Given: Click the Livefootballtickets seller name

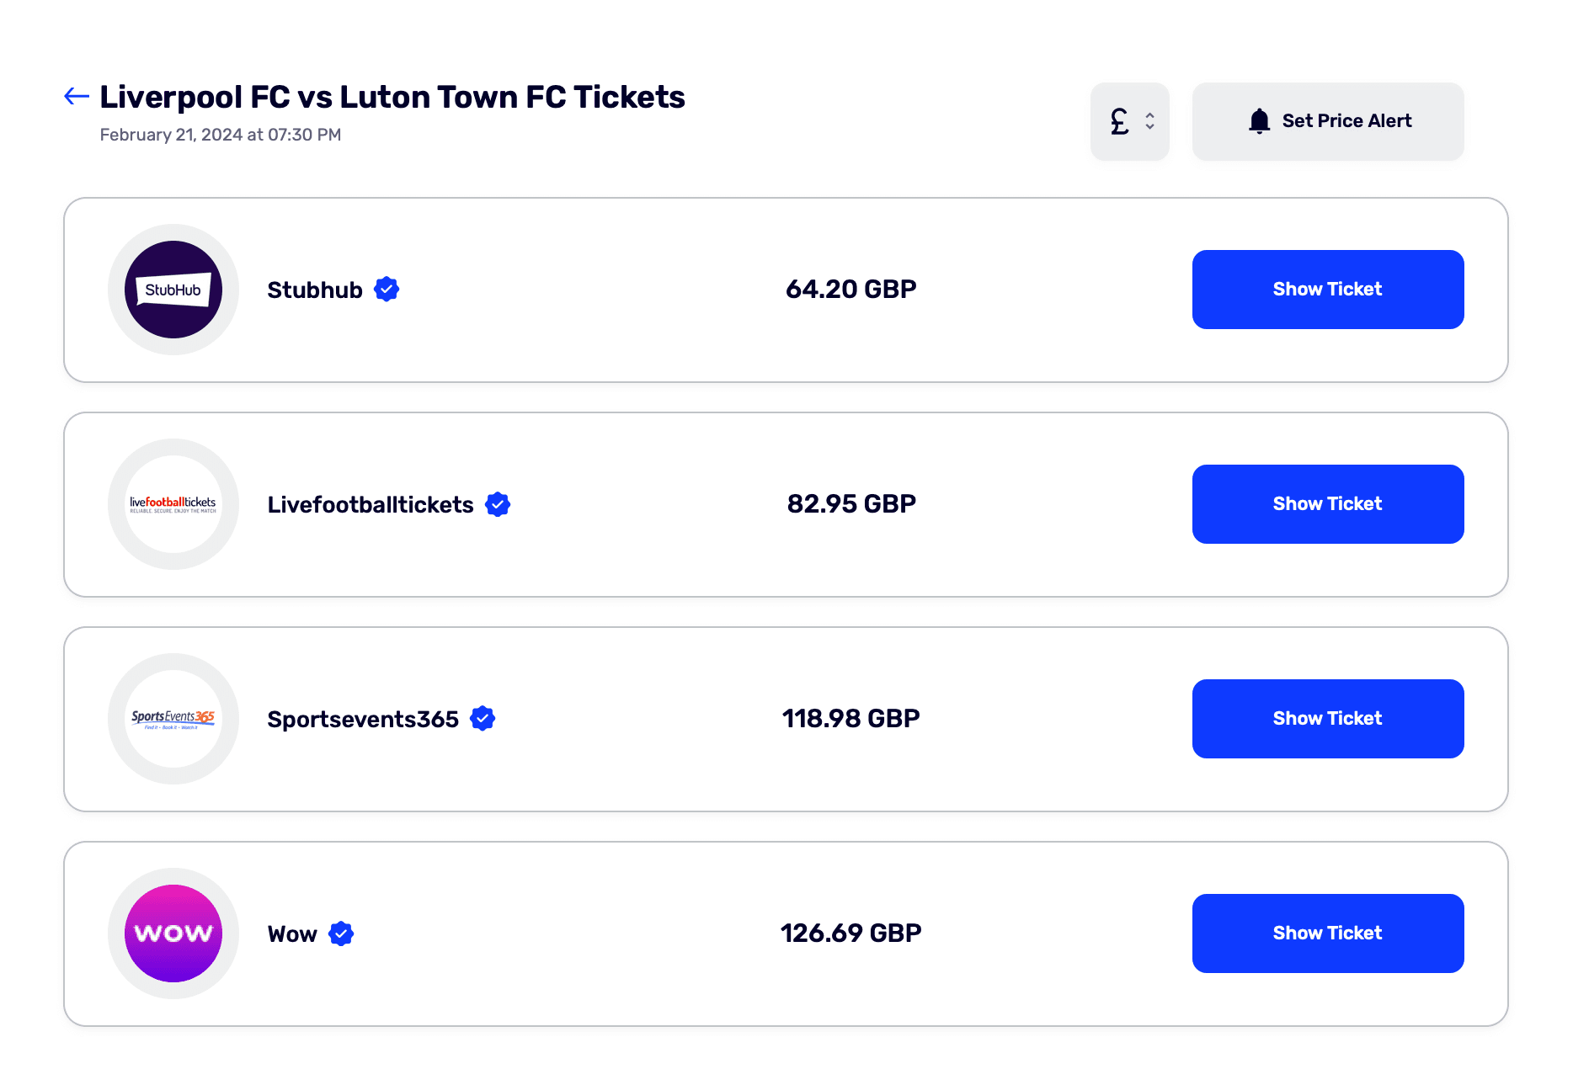Looking at the screenshot, I should 371,504.
